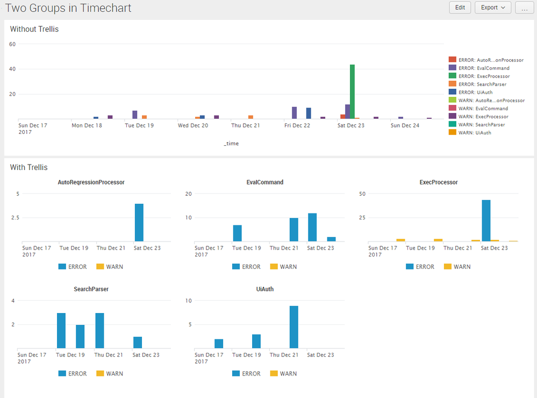The image size is (537, 398).
Task: Click the WARN: UiAuth legend item
Action: pyautogui.click(x=475, y=133)
